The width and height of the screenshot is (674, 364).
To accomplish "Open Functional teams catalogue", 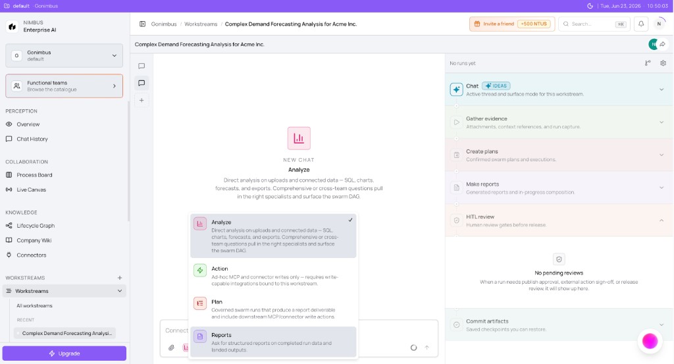I will 64,86.
